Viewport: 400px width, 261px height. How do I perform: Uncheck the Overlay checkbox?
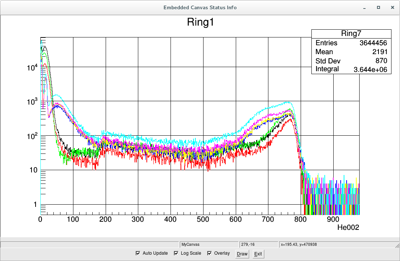click(209, 253)
